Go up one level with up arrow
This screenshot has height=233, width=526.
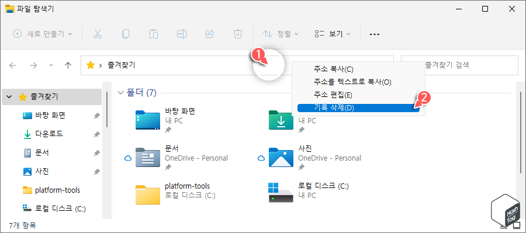(x=68, y=65)
